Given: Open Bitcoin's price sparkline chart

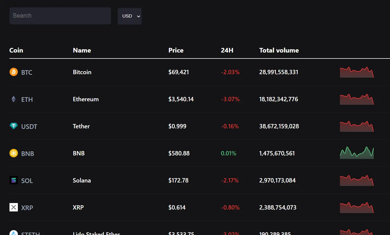Looking at the screenshot, I should 356,72.
